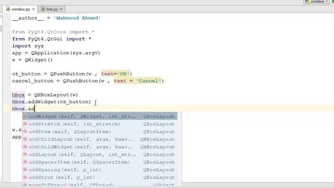
Task: Switch to the test.py tab
Action: click(x=52, y=9)
